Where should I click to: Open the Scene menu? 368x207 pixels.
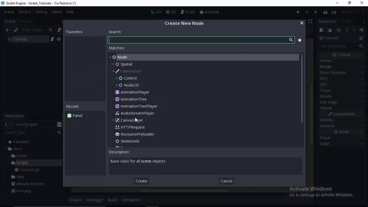coord(9,12)
